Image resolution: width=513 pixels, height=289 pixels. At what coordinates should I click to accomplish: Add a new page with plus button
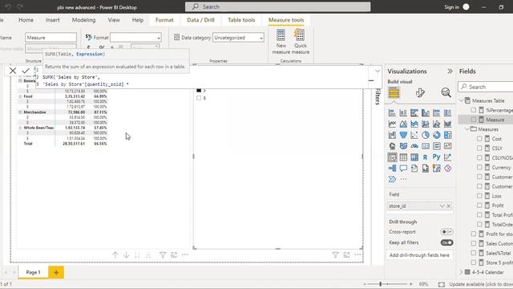[x=56, y=272]
